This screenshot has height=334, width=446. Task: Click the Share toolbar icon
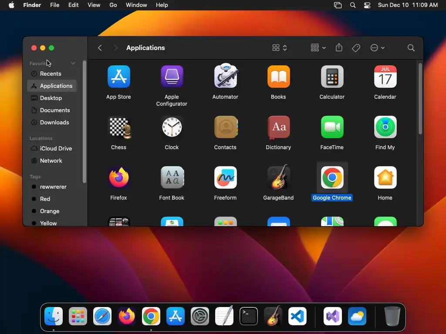(339, 47)
